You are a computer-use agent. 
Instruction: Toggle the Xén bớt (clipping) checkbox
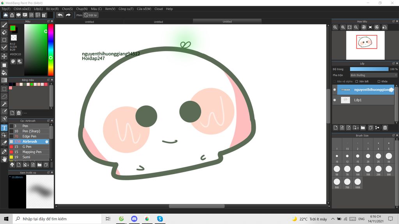click(357, 82)
